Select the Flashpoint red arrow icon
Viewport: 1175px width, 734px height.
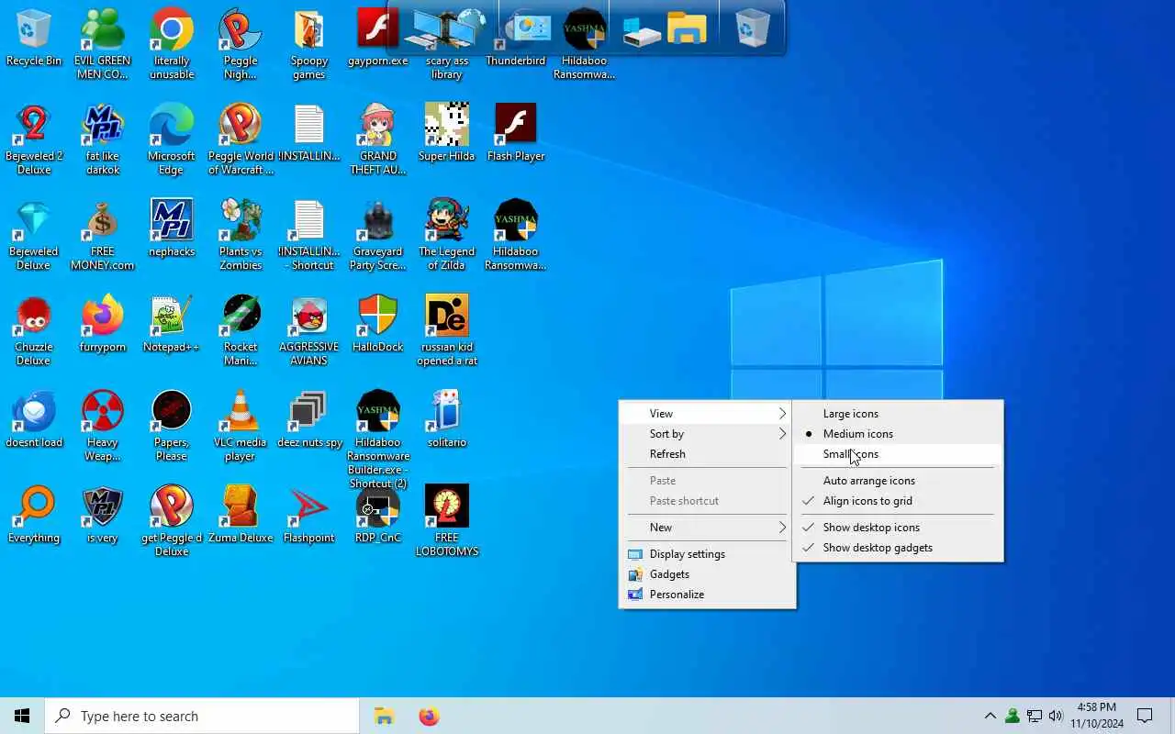click(309, 514)
